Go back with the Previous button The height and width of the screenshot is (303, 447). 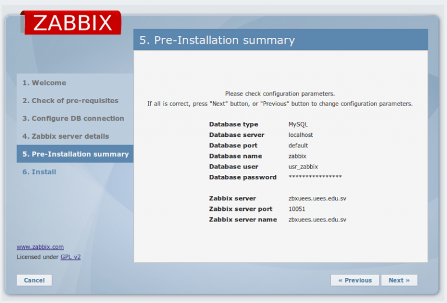tap(355, 280)
